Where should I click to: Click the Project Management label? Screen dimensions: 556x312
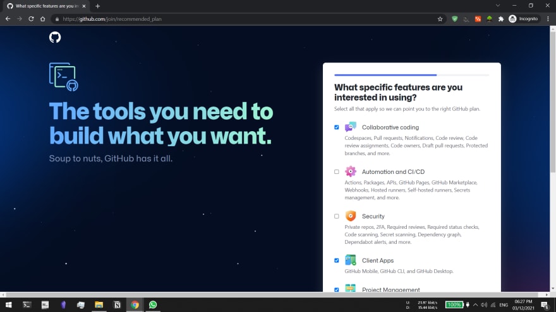point(390,289)
